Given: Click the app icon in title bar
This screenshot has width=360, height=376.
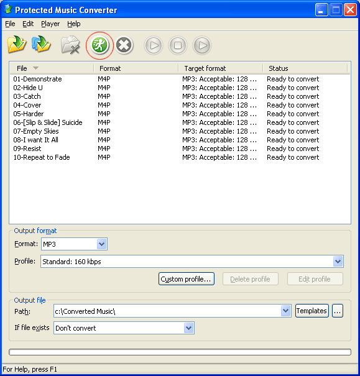Looking at the screenshot, I should click(x=8, y=9).
